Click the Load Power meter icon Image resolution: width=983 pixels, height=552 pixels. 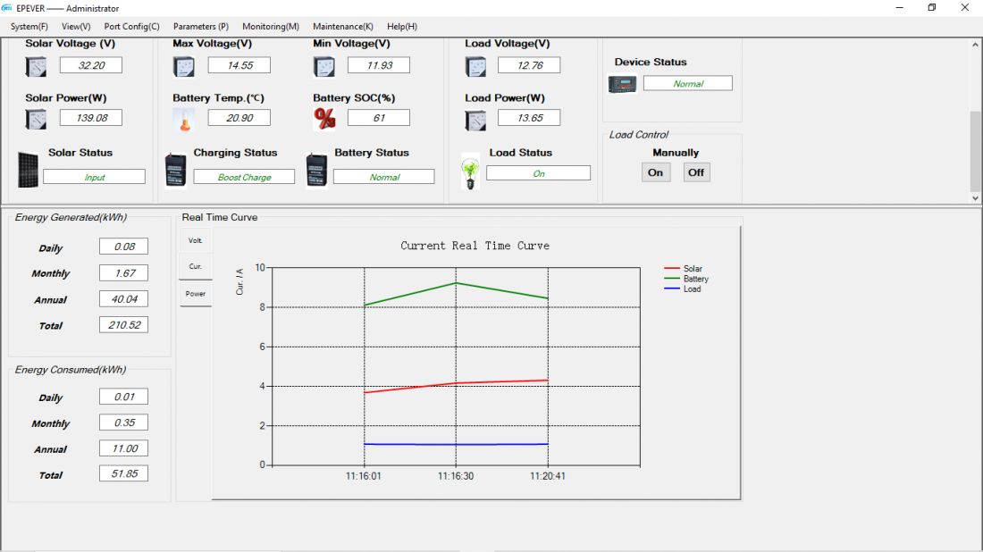[x=475, y=121]
